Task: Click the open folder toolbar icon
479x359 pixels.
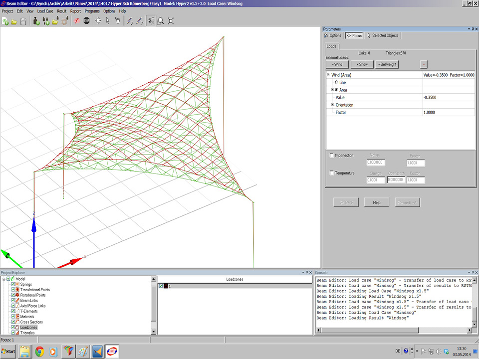Action: pos(14,21)
